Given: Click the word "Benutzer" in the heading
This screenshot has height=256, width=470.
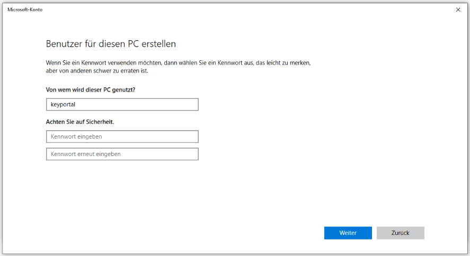Looking at the screenshot, I should click(65, 43).
